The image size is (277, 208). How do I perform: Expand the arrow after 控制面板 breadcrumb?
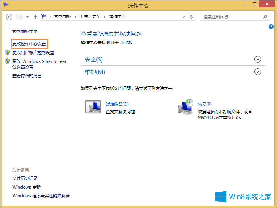76,17
